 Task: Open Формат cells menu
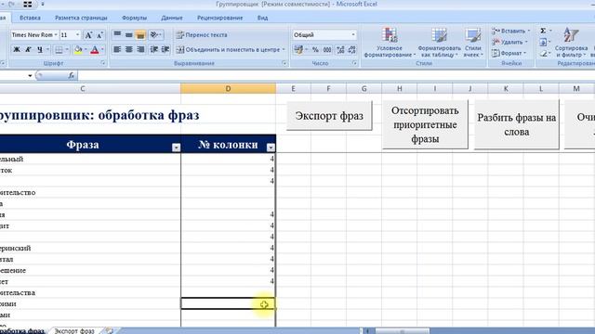tap(509, 54)
